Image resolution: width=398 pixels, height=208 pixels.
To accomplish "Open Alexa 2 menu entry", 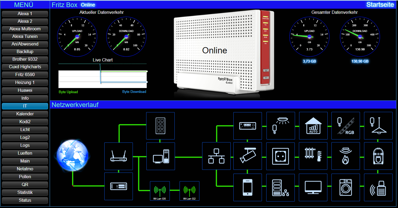I will click(25, 21).
